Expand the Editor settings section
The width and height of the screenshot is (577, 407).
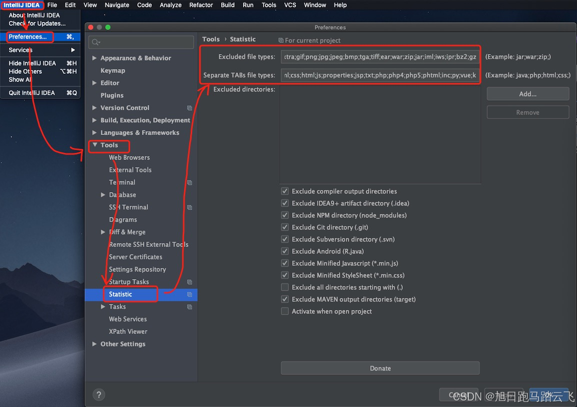(94, 82)
